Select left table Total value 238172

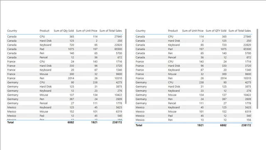point(117,122)
